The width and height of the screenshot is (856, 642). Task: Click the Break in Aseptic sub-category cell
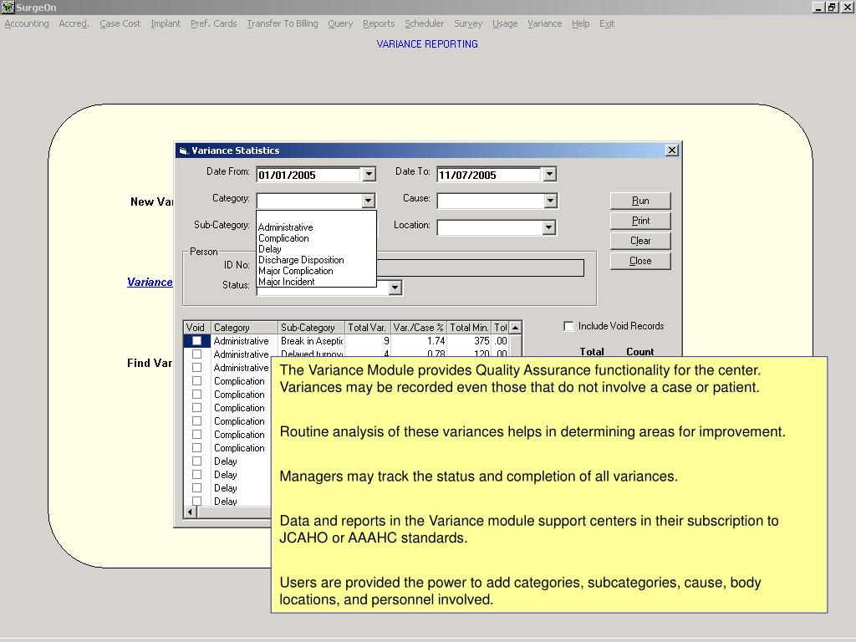pos(311,341)
